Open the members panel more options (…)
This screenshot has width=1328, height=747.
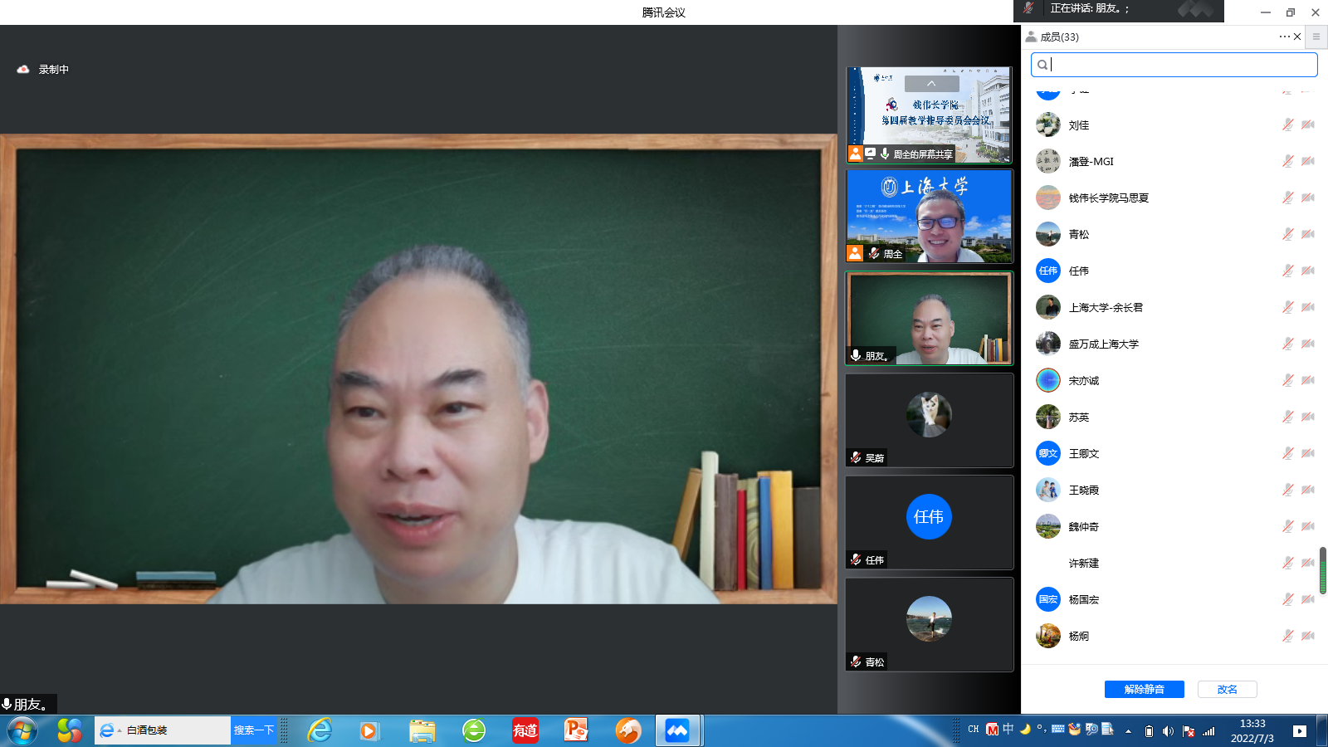point(1284,37)
